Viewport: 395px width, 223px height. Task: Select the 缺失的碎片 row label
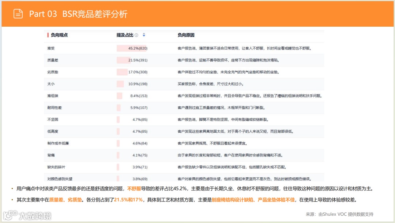[x=56, y=167]
